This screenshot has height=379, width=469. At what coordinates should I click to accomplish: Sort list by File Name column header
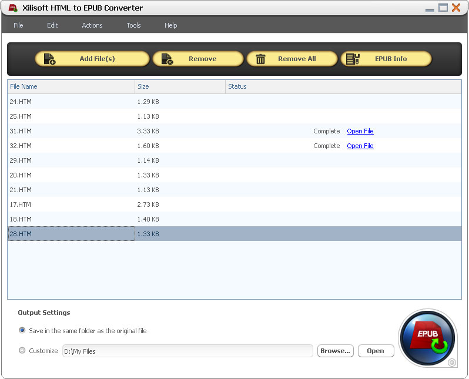click(x=71, y=86)
